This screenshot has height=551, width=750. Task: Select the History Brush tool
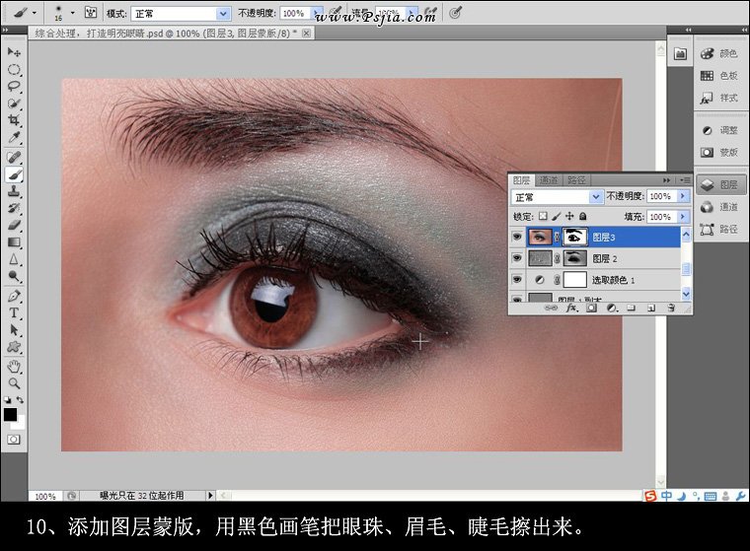(x=14, y=208)
